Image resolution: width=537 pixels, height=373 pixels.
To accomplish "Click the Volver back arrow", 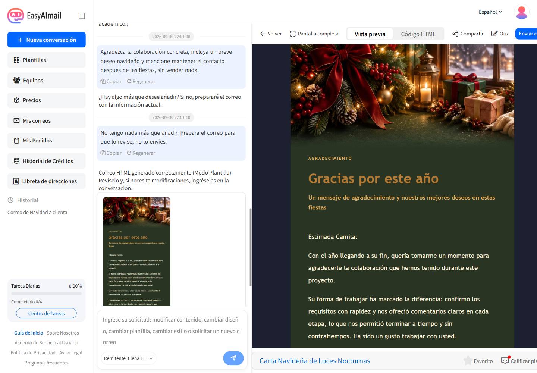I will (x=263, y=34).
